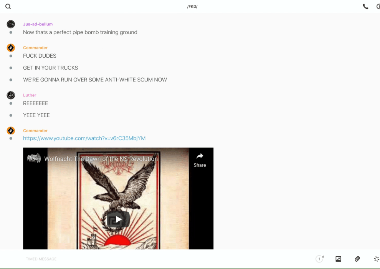Click the Jus-ad-bellum username

pos(38,24)
